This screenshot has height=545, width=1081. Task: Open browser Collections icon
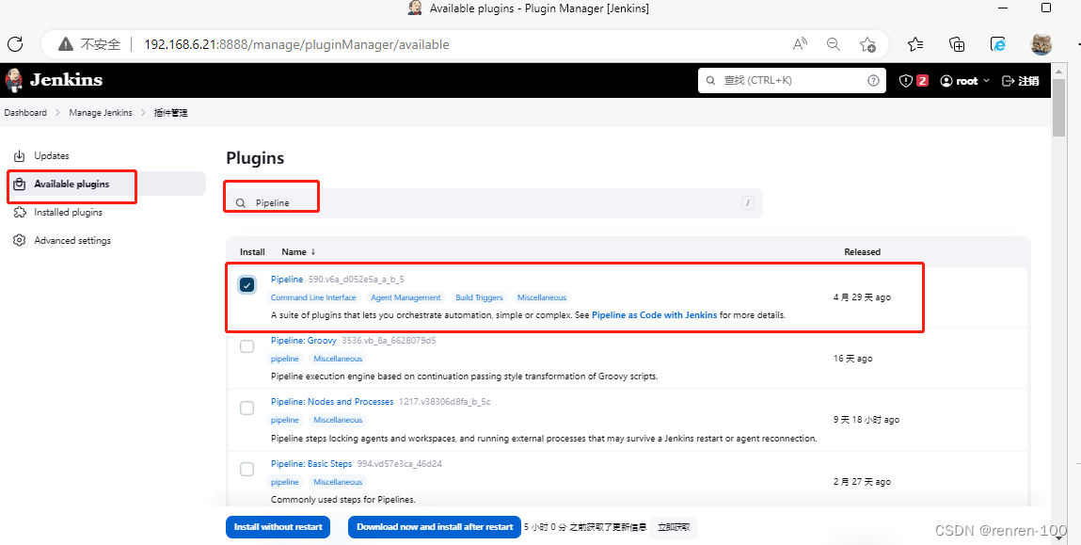(957, 44)
